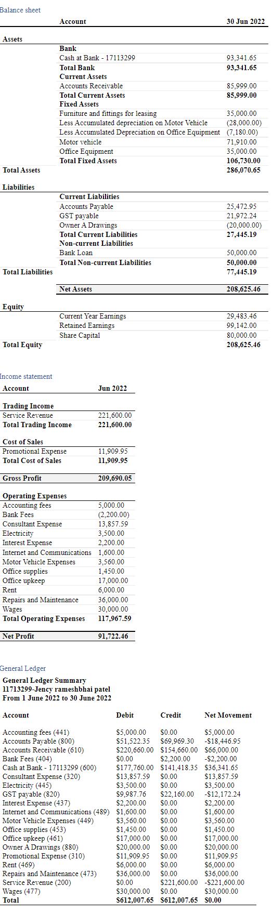
Task: Click the 30 Jun 2022 column header
Action: (245, 21)
